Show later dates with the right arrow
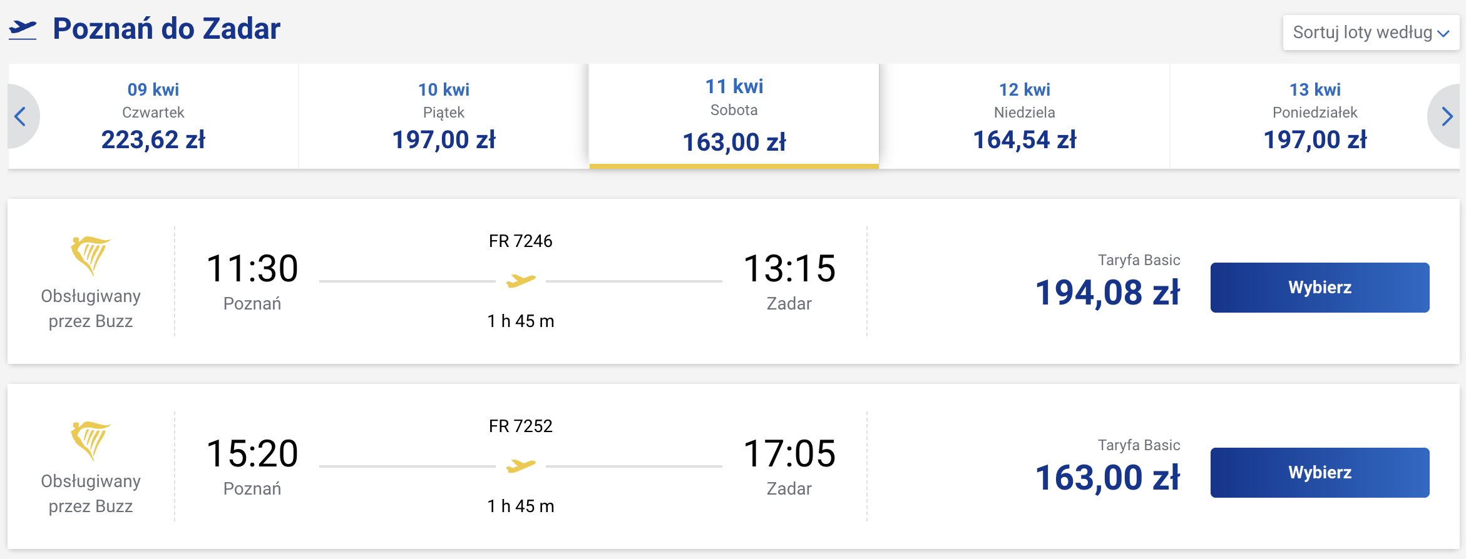 click(1447, 116)
